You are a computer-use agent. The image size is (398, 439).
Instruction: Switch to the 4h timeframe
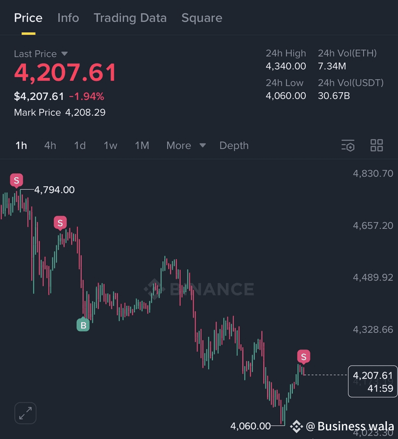pos(50,146)
